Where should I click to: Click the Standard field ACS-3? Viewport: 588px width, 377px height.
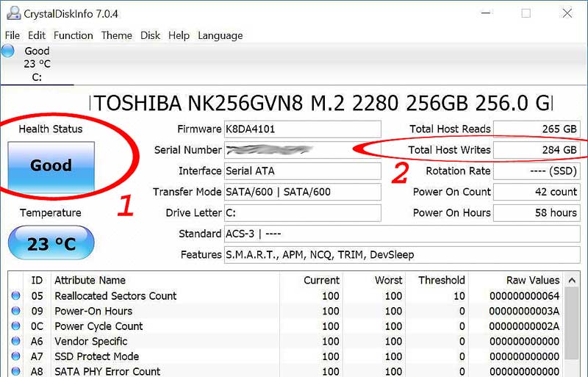pyautogui.click(x=402, y=234)
